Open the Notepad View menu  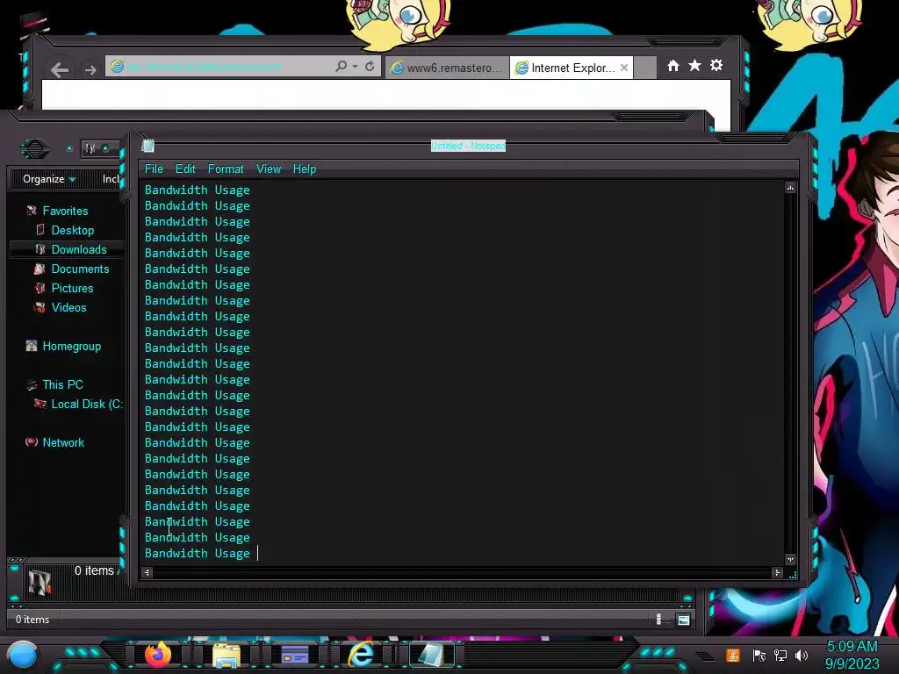pyautogui.click(x=269, y=169)
